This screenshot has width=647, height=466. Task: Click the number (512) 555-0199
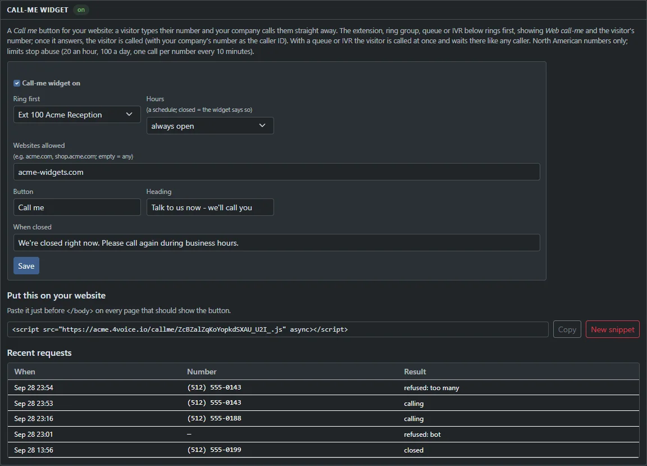click(x=214, y=450)
